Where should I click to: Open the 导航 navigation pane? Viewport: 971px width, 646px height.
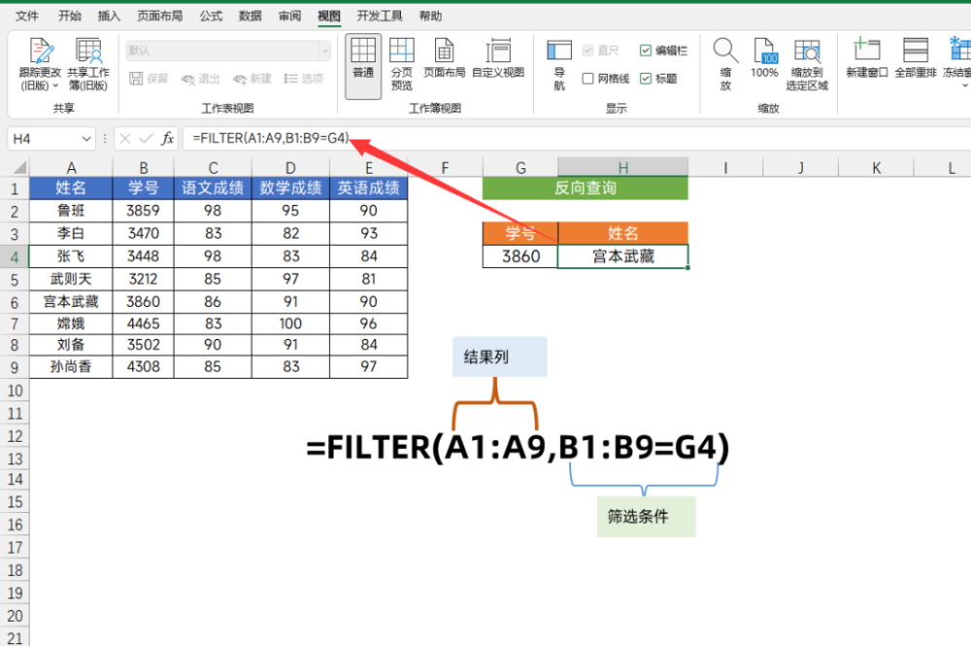tap(559, 62)
